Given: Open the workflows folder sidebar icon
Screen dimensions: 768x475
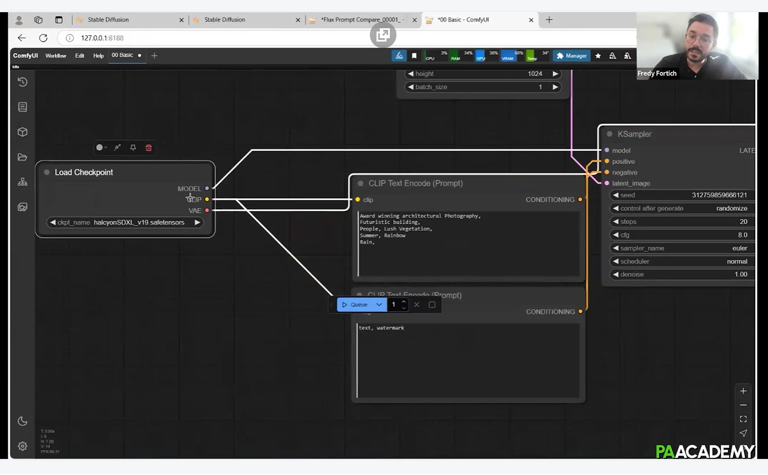Looking at the screenshot, I should [x=23, y=157].
